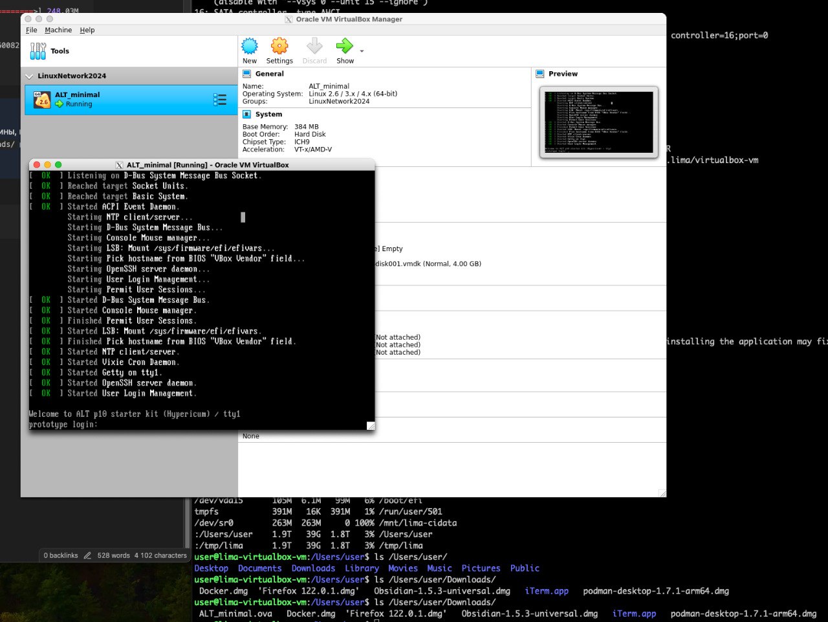Image resolution: width=828 pixels, height=622 pixels.
Task: Collapse the LinuxNetwork2024 group chevron
Action: click(29, 76)
